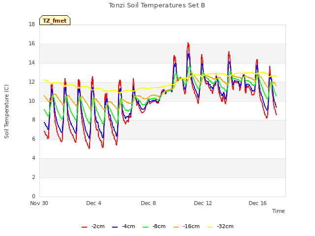Screen dimensions: 315x236
Task: Click the red -2cm legend color marker
Action: click(84, 227)
